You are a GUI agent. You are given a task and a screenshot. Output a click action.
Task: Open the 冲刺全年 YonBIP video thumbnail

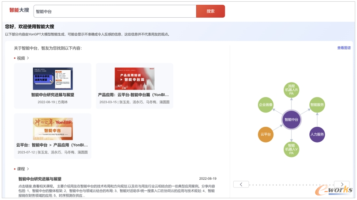click(x=53, y=129)
